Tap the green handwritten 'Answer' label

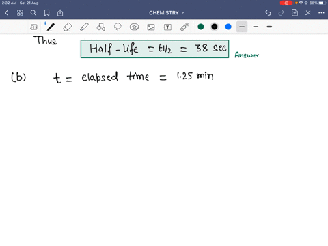[x=247, y=55]
